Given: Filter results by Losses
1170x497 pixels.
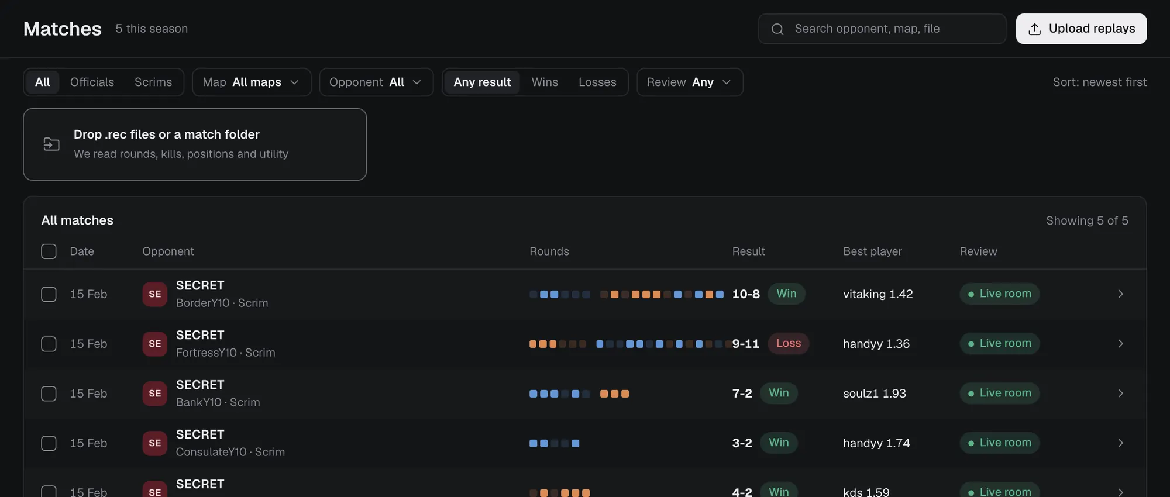Looking at the screenshot, I should tap(597, 82).
